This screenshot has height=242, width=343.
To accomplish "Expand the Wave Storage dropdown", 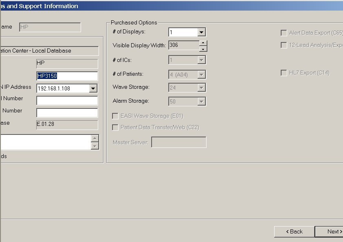I will 201,88.
